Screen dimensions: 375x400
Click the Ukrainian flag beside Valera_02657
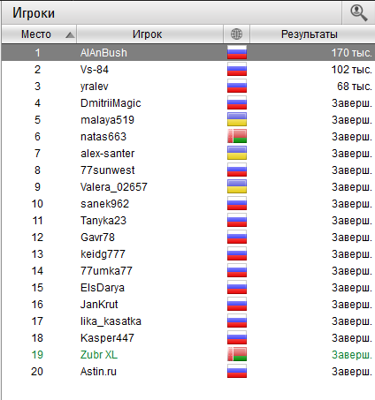coord(237,186)
